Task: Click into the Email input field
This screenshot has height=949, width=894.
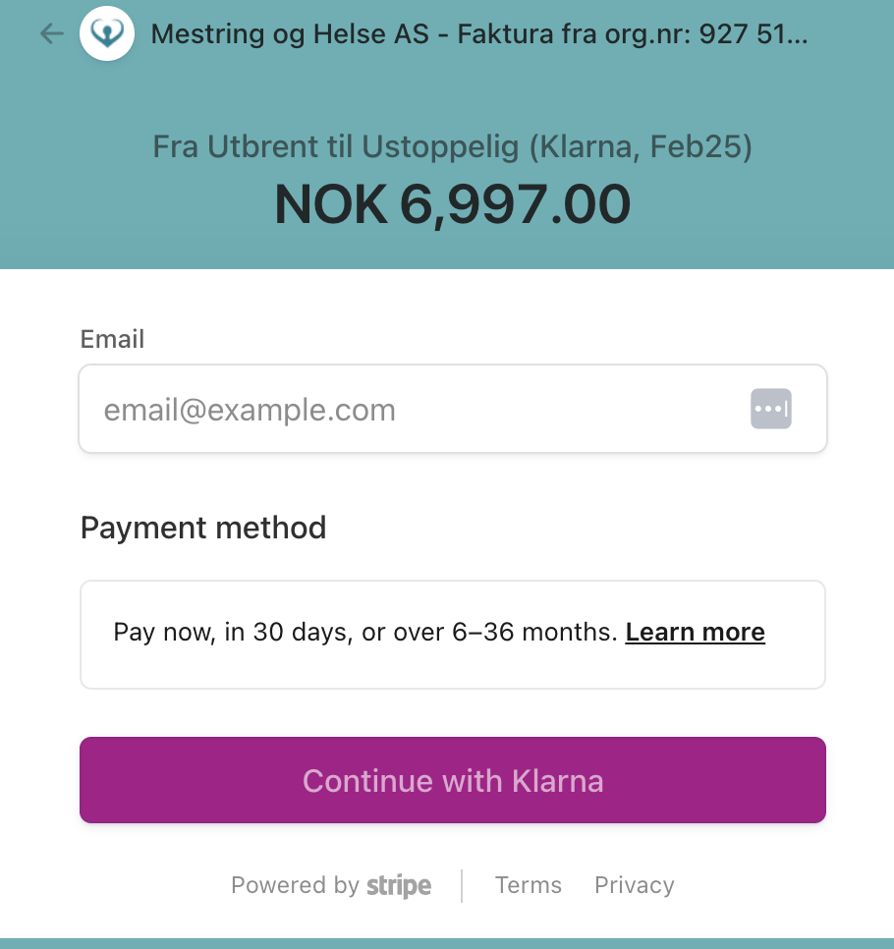Action: click(x=413, y=410)
